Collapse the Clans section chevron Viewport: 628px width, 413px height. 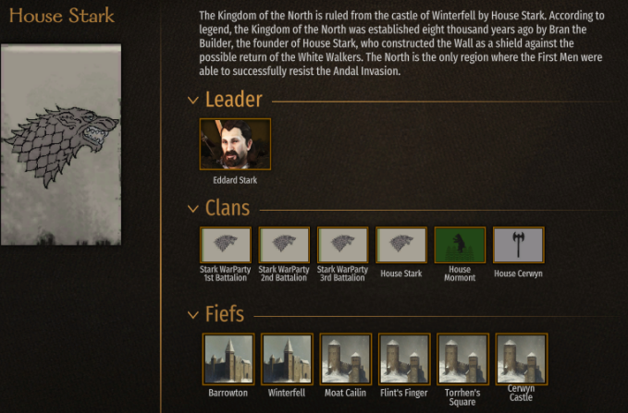(x=193, y=209)
